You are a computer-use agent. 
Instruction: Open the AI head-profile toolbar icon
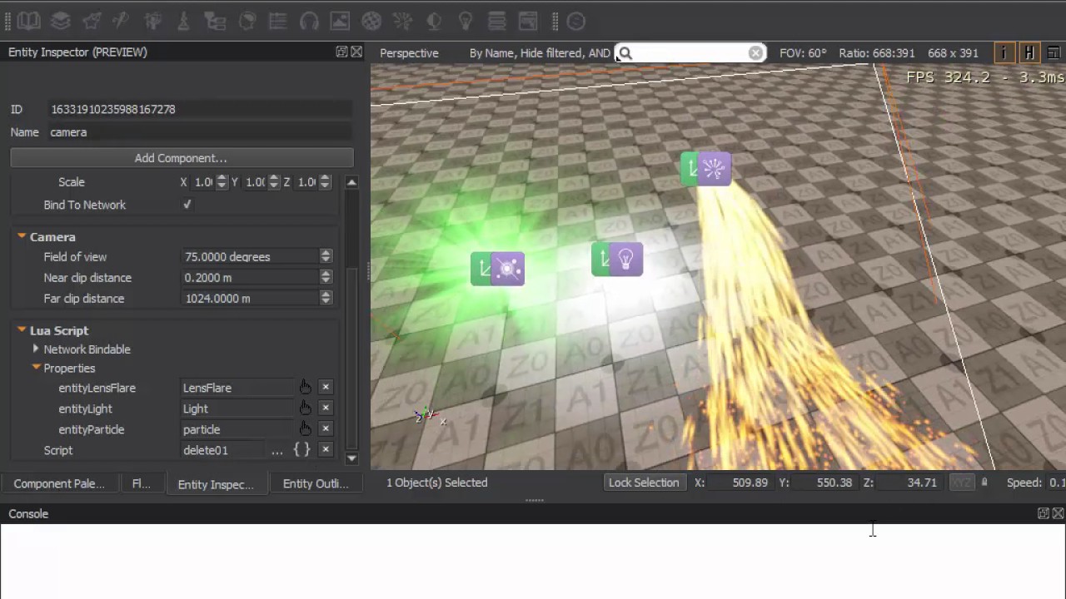coord(247,22)
